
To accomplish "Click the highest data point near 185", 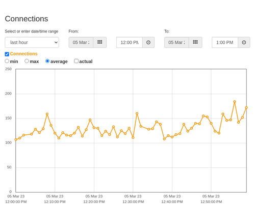I will click(235, 102).
